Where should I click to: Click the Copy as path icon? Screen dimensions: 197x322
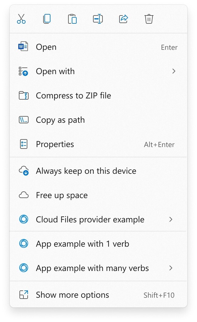(23, 120)
